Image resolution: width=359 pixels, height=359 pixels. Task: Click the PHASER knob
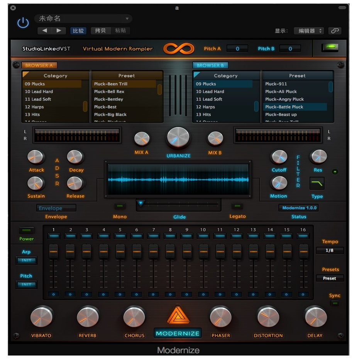click(x=221, y=317)
